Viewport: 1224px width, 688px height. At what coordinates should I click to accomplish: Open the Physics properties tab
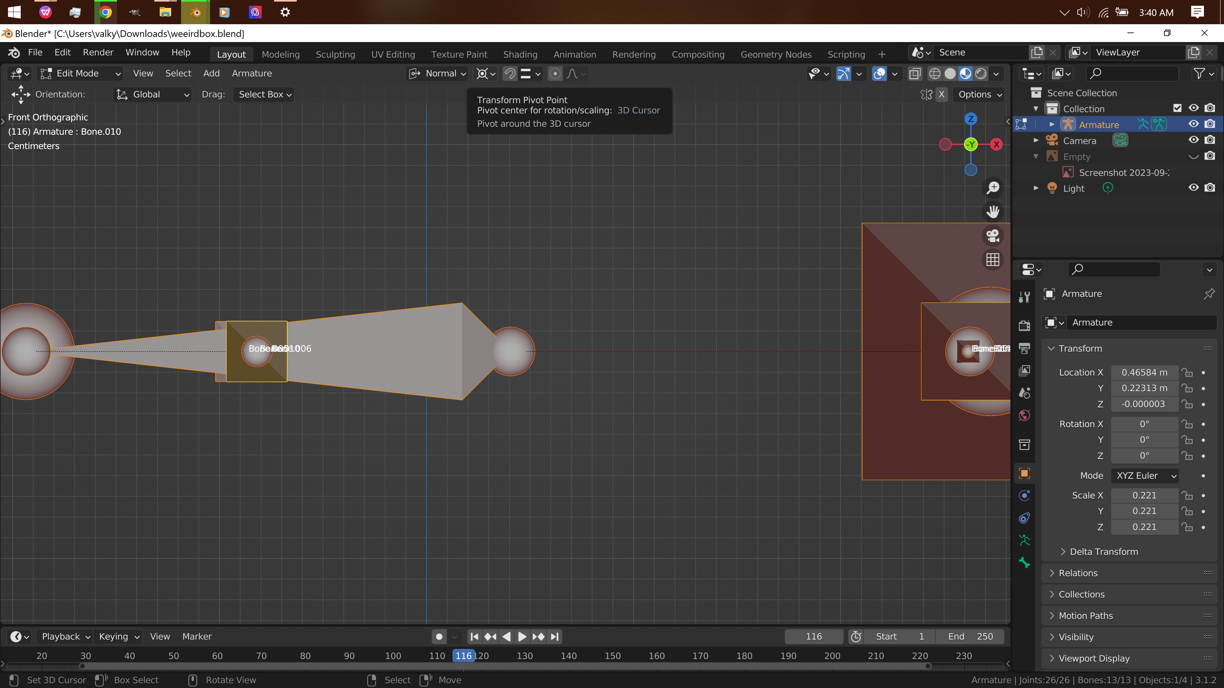(1024, 495)
